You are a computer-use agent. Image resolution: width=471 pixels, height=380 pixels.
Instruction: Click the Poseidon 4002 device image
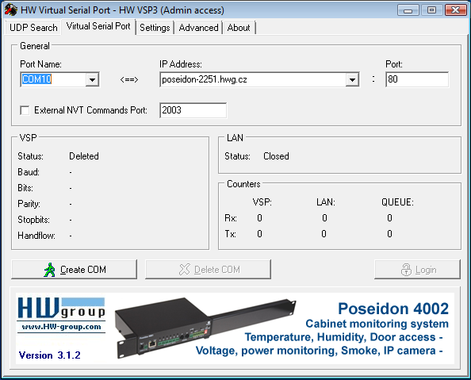click(x=205, y=328)
